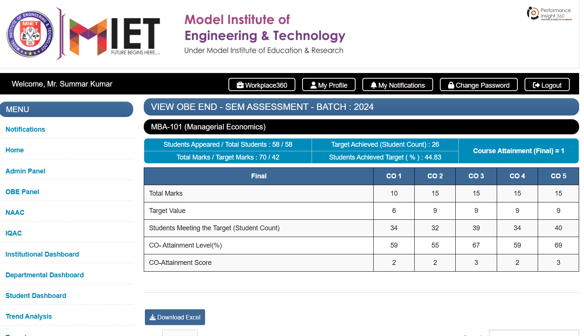Screen dimensions: 584x336
Task: Click the Logout exit icon
Action: coord(536,85)
